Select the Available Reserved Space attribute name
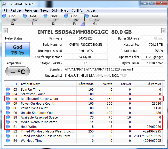The width and height of the screenshot is (168, 149). (x=39, y=117)
